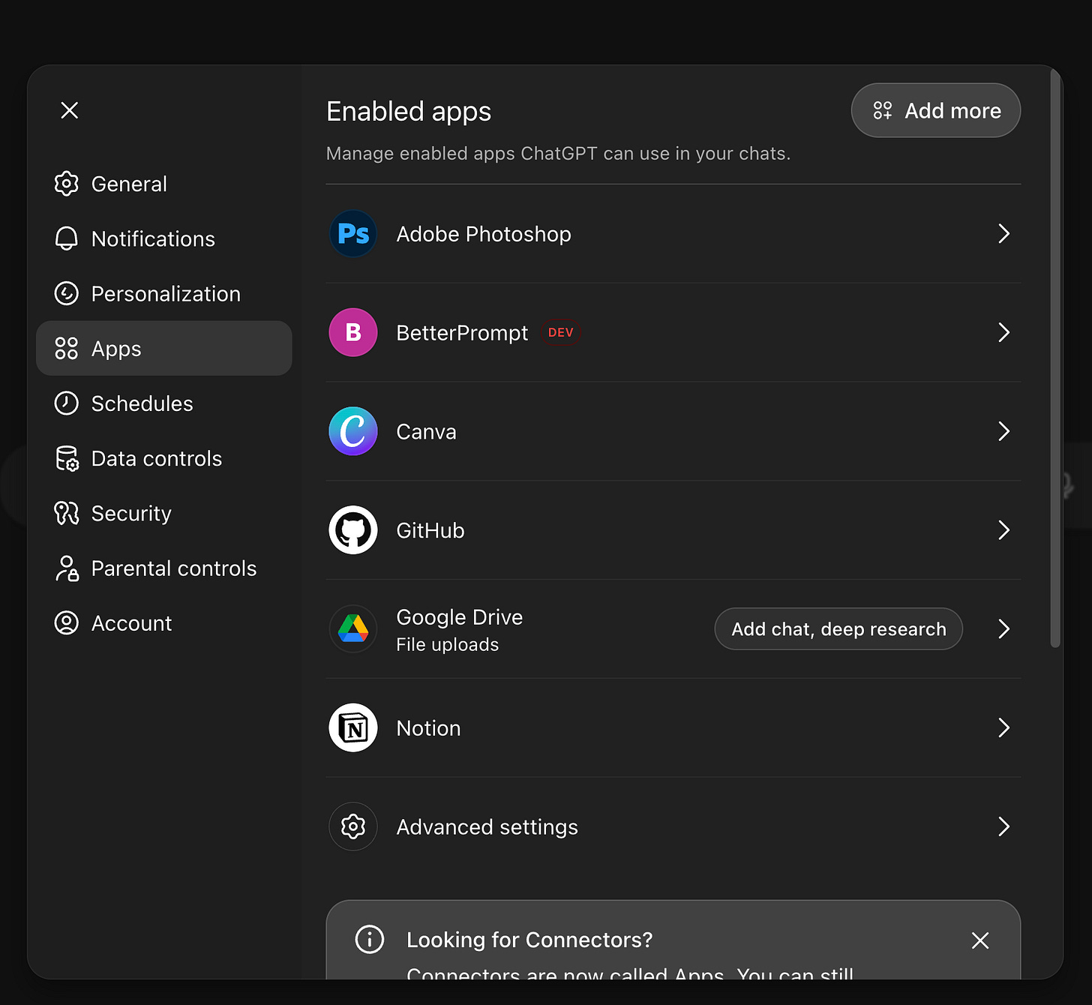Click the info icon in Connectors banner
This screenshot has width=1092, height=1005.
tap(370, 939)
